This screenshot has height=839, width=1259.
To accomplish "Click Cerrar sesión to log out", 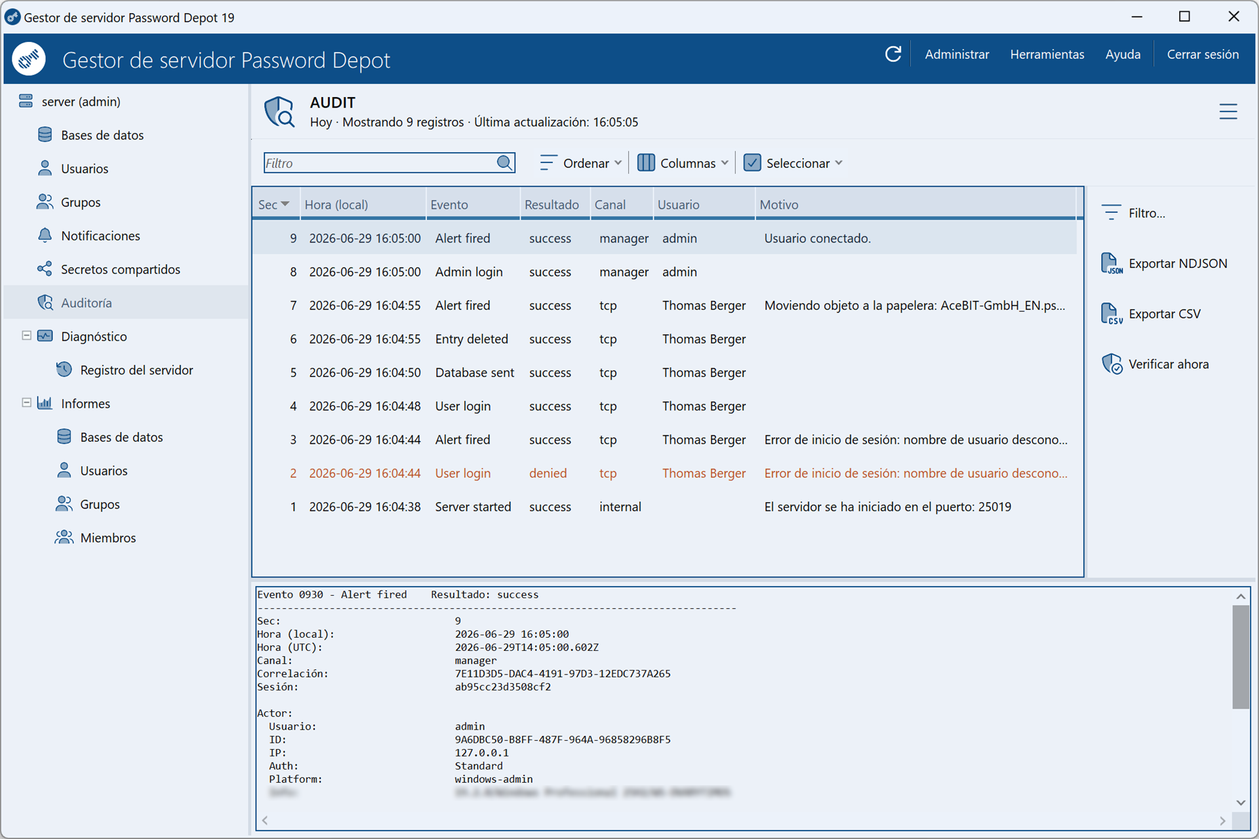I will point(1203,54).
